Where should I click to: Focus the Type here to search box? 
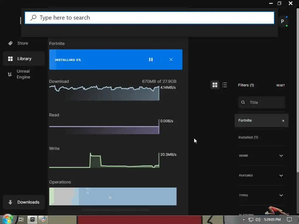(149, 18)
